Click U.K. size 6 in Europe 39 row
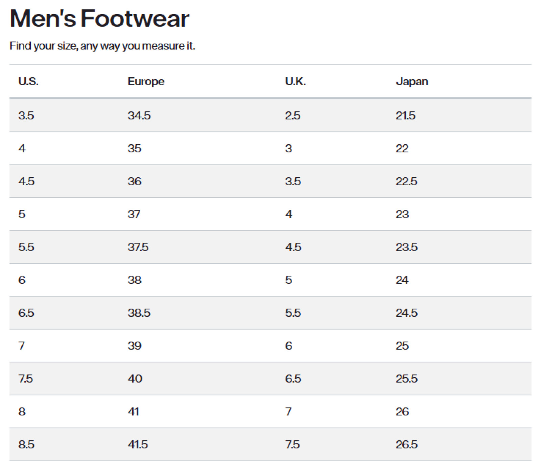 coord(288,346)
